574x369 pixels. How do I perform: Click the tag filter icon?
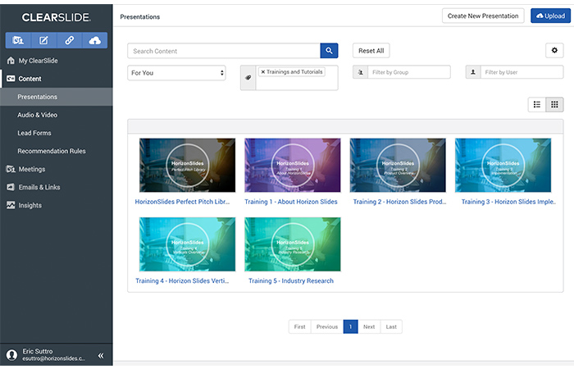click(248, 78)
